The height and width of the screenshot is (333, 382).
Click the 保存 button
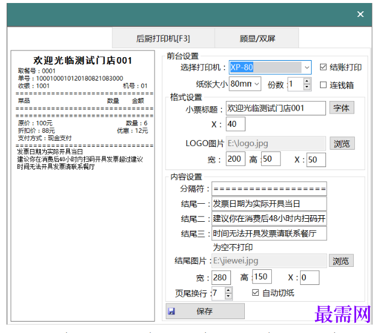[205, 311]
